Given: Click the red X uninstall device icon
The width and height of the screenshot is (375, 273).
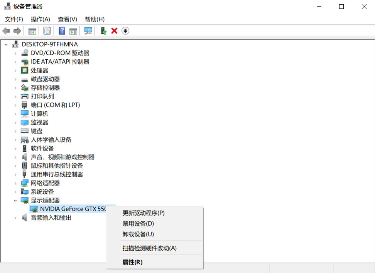Looking at the screenshot, I should (x=114, y=30).
